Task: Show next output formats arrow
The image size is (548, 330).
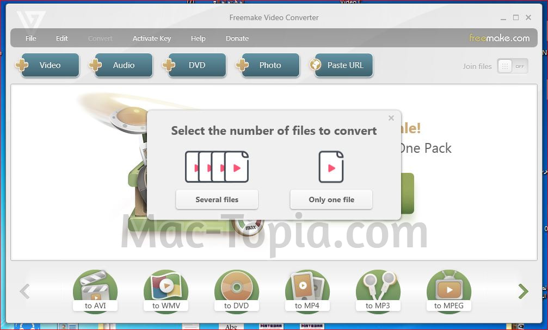Action: pyautogui.click(x=523, y=291)
